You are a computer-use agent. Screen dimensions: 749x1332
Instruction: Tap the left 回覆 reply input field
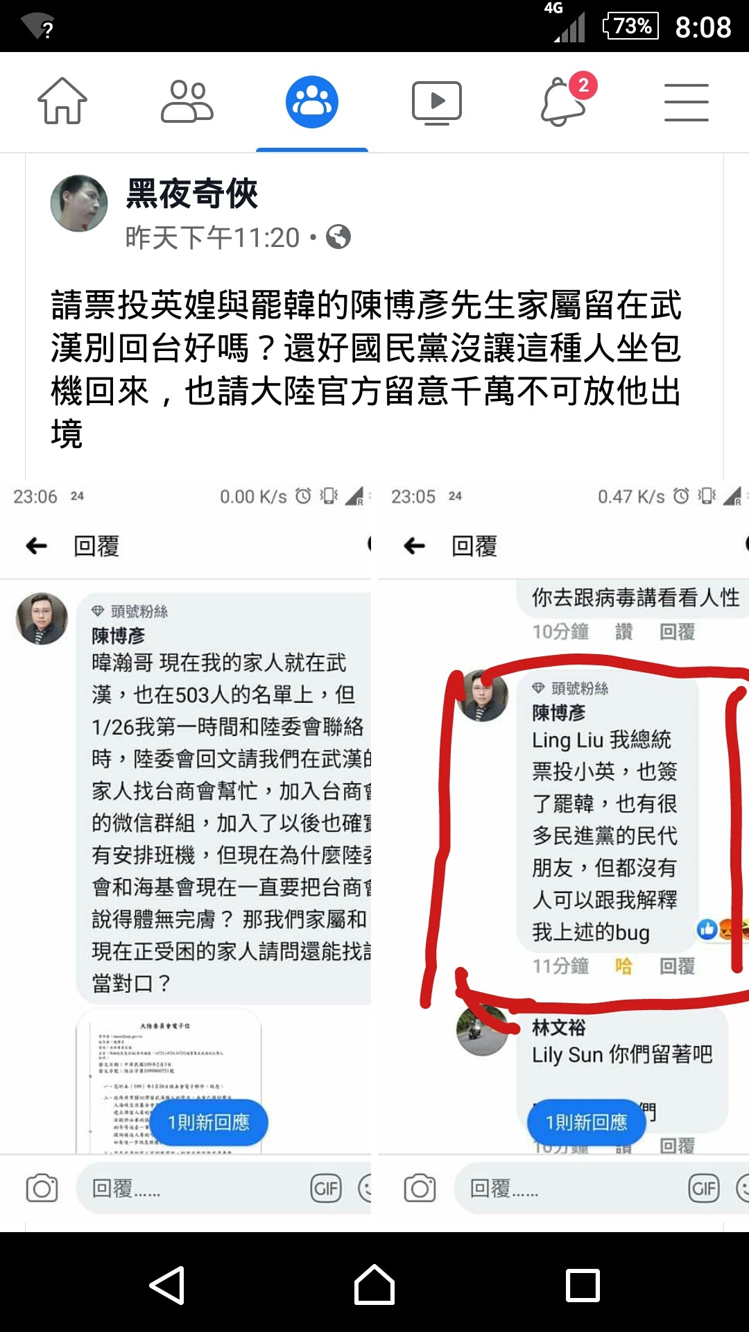(223, 1188)
